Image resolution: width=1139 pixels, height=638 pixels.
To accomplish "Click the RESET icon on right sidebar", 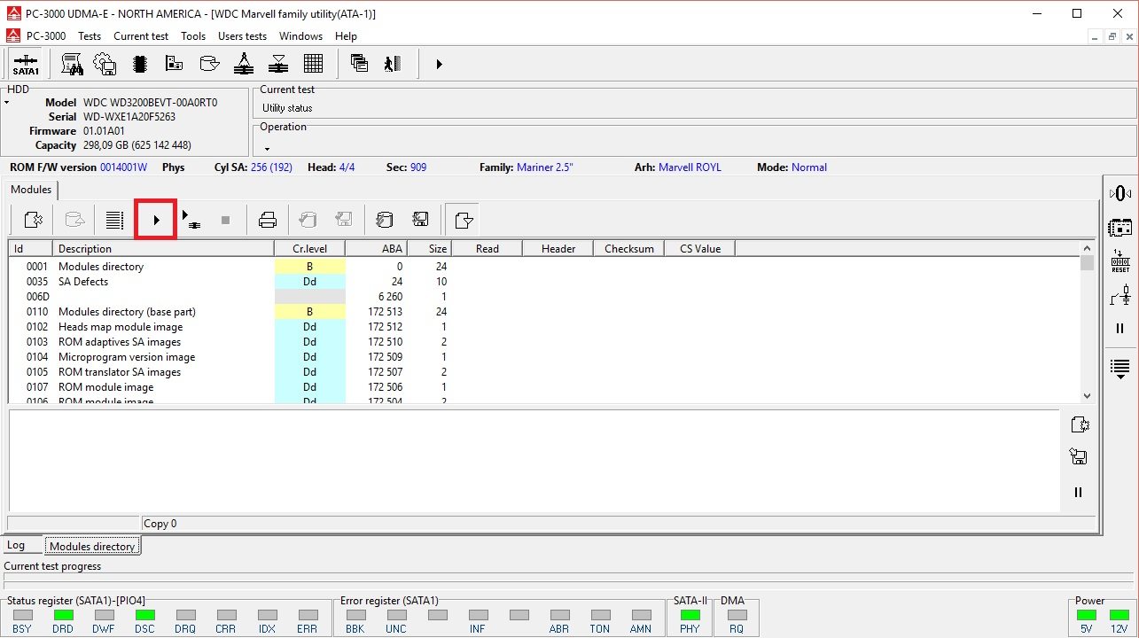I will (x=1120, y=261).
